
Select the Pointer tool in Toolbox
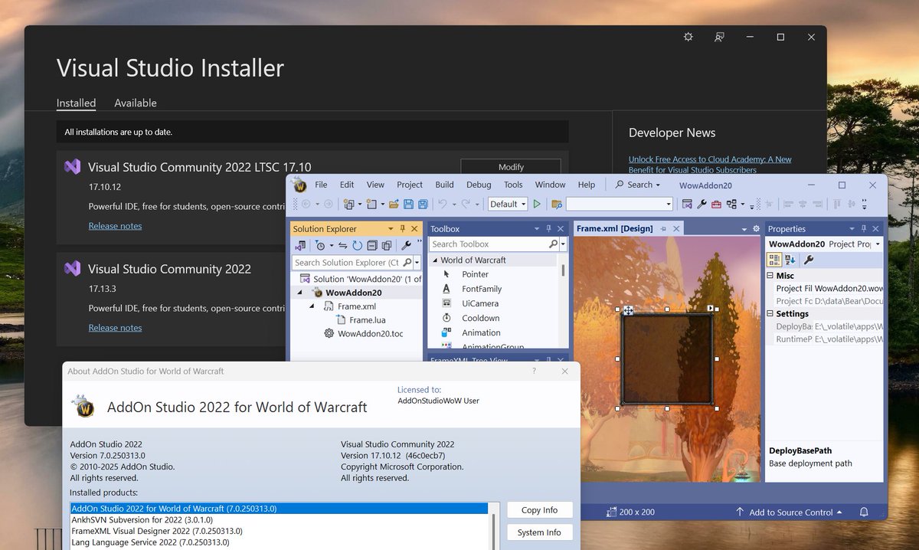point(475,274)
